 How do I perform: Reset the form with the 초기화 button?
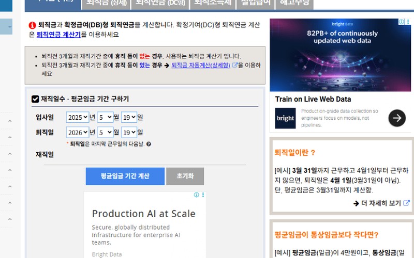[185, 176]
